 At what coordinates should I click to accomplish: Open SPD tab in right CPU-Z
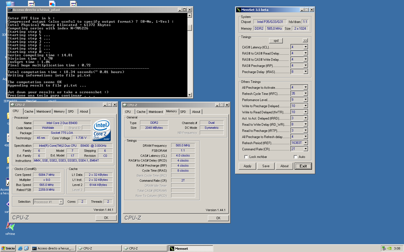[x=183, y=112]
